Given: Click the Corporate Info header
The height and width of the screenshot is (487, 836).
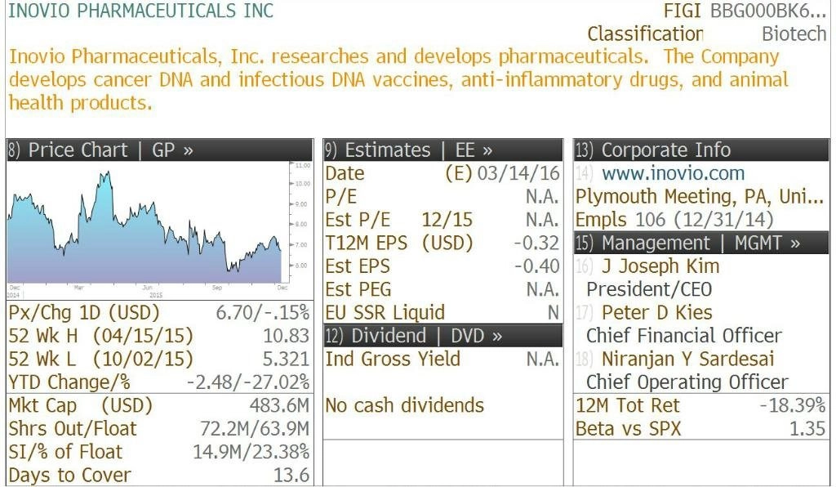Looking at the screenshot, I should pyautogui.click(x=701, y=150).
